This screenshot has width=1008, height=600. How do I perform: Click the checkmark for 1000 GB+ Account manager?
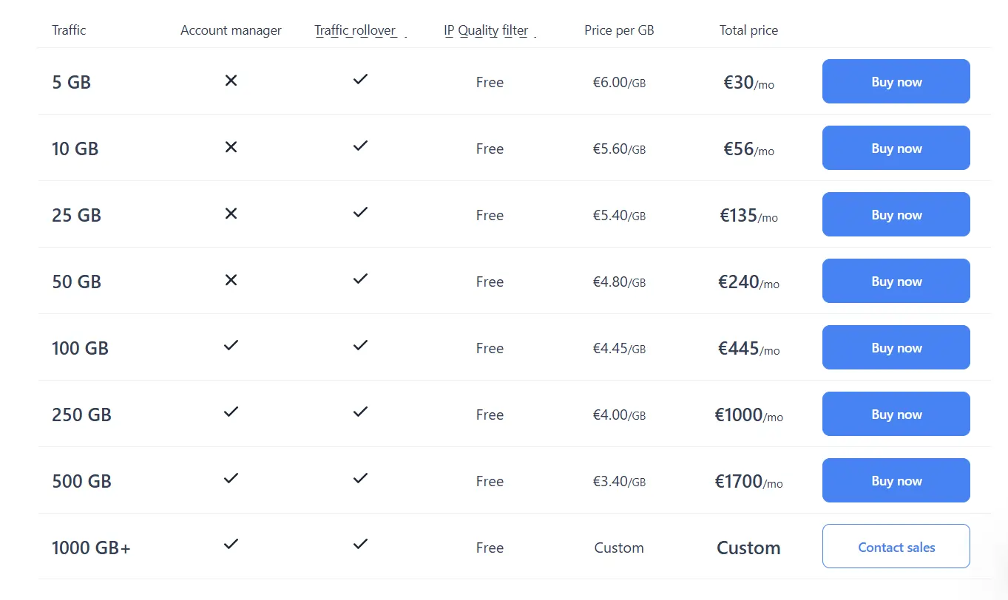[x=231, y=545]
